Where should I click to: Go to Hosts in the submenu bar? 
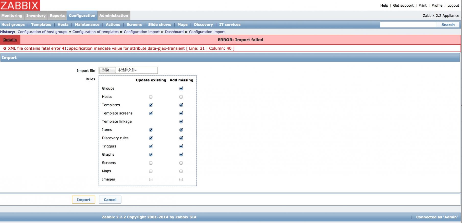click(x=63, y=25)
